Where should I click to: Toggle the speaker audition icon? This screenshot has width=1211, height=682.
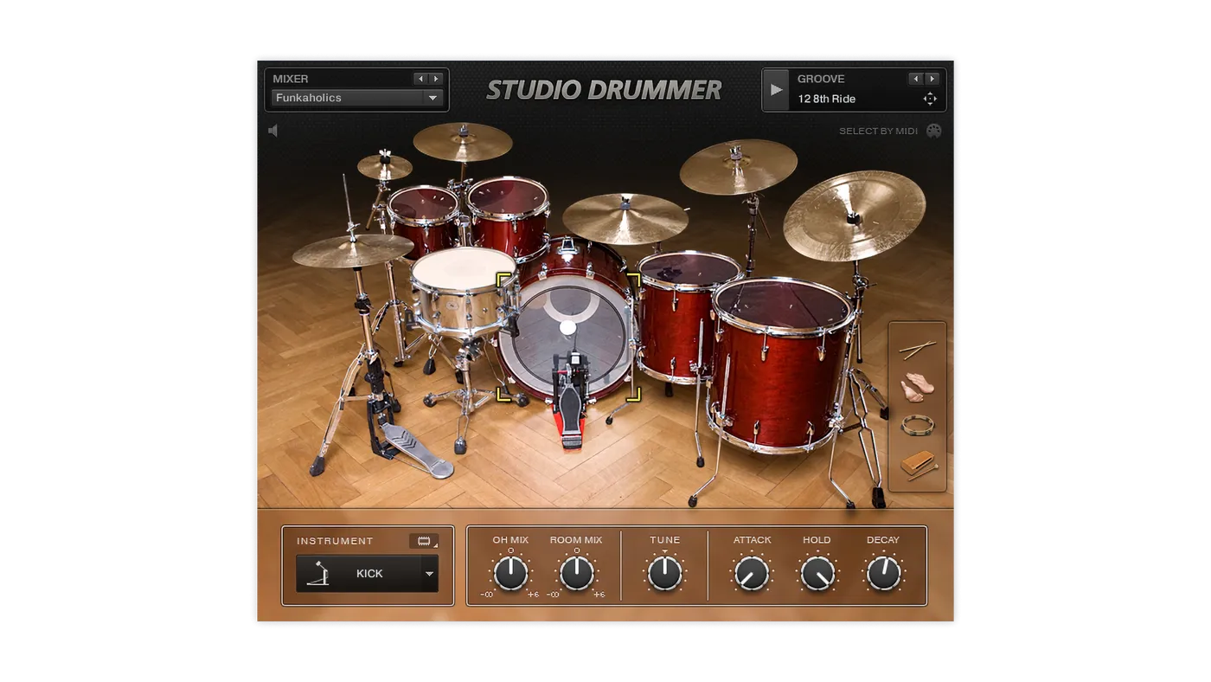point(273,131)
